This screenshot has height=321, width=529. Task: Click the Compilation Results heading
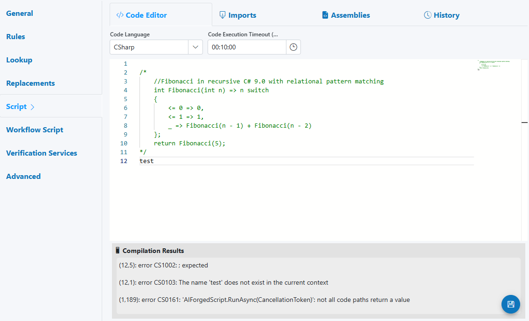click(x=153, y=251)
